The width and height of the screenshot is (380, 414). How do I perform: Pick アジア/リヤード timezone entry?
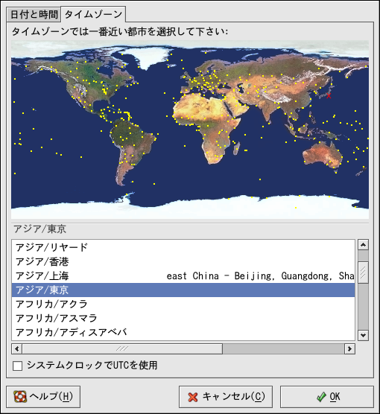[x=183, y=248]
